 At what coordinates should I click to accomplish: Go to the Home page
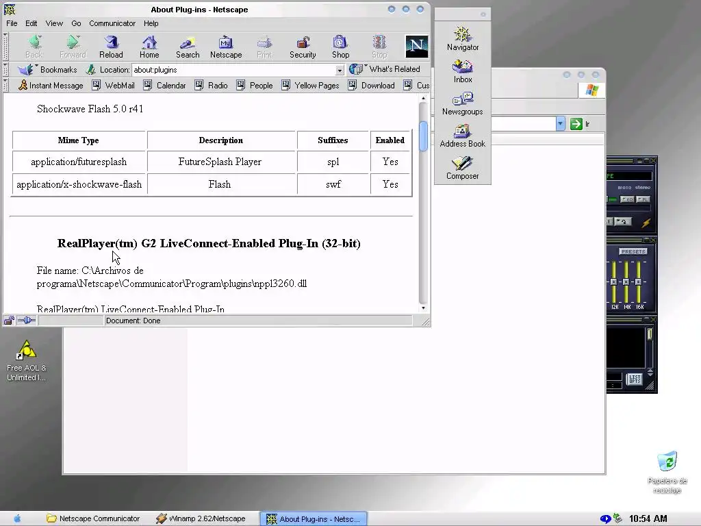[x=149, y=47]
